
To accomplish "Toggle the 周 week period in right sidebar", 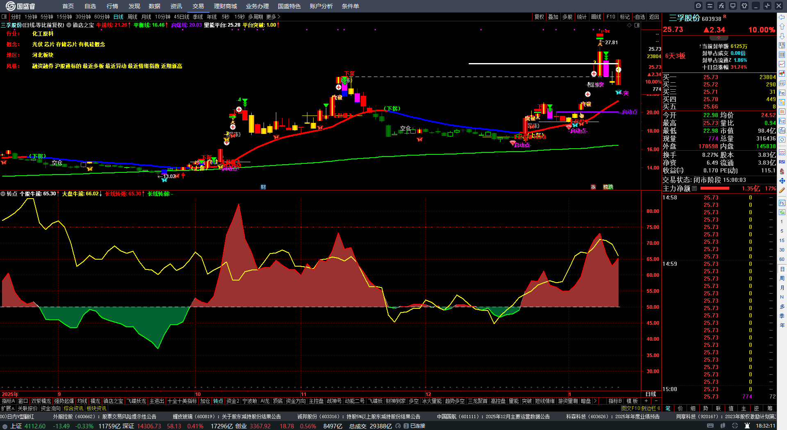I will coord(782,278).
